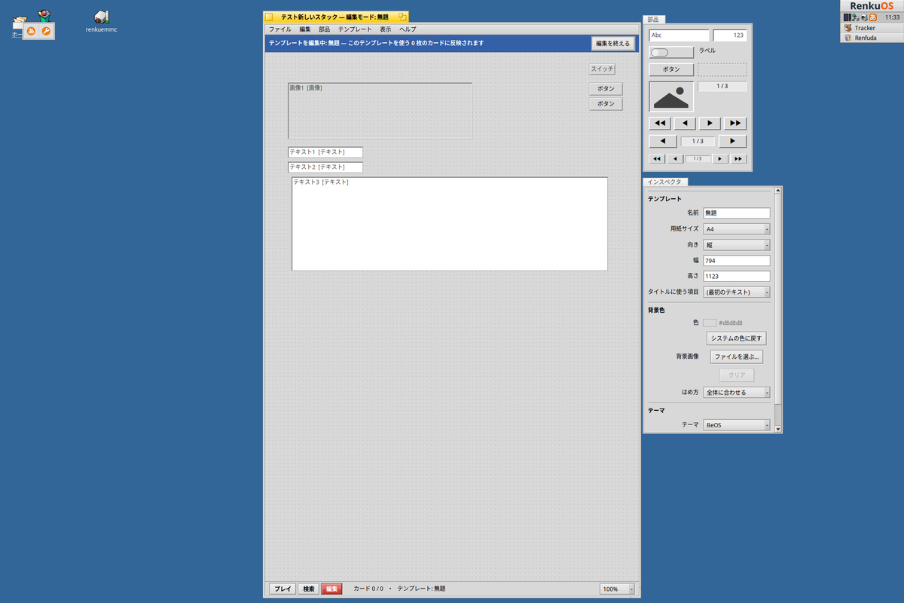Click the orange wrench settings floating icon
The image size is (904, 603).
[46, 31]
